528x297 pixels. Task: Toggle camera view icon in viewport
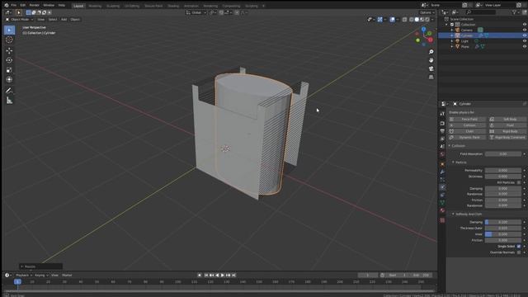(x=431, y=68)
